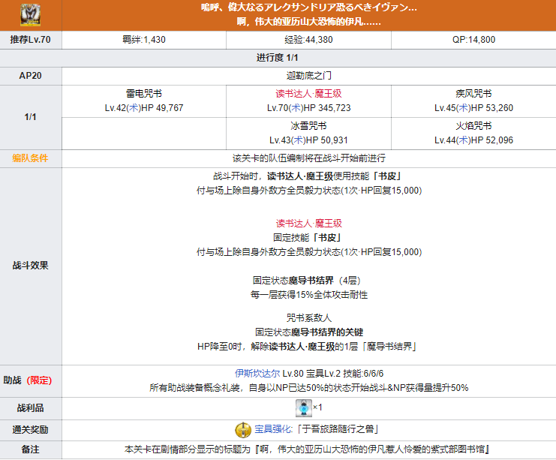The image size is (556, 460).
Task: Click the Lv.42 HP 49,767 stat line
Action: 144,108
